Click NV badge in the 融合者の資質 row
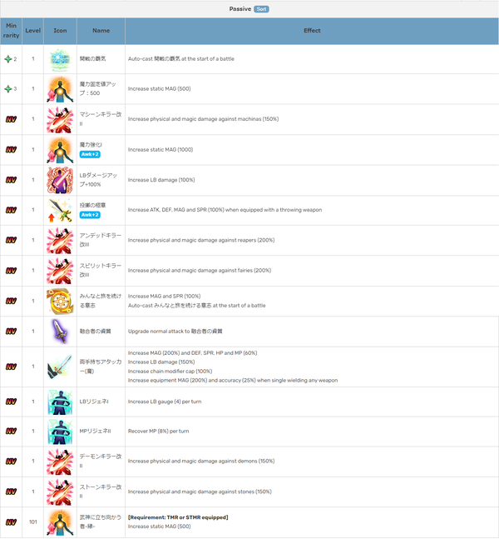Image resolution: width=499 pixels, height=539 pixels. (11, 332)
